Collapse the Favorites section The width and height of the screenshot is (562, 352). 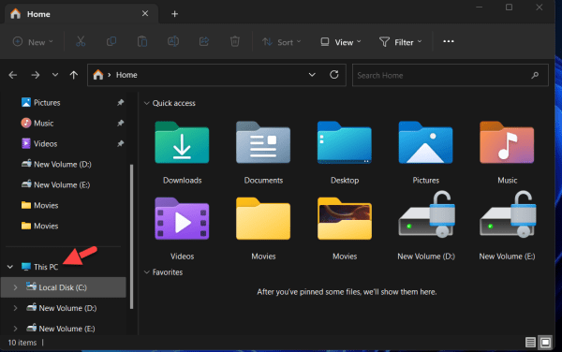coord(147,272)
